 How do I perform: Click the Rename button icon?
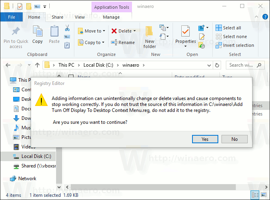[x=114, y=42]
